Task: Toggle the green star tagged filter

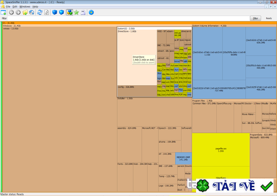Action: coord(76,13)
